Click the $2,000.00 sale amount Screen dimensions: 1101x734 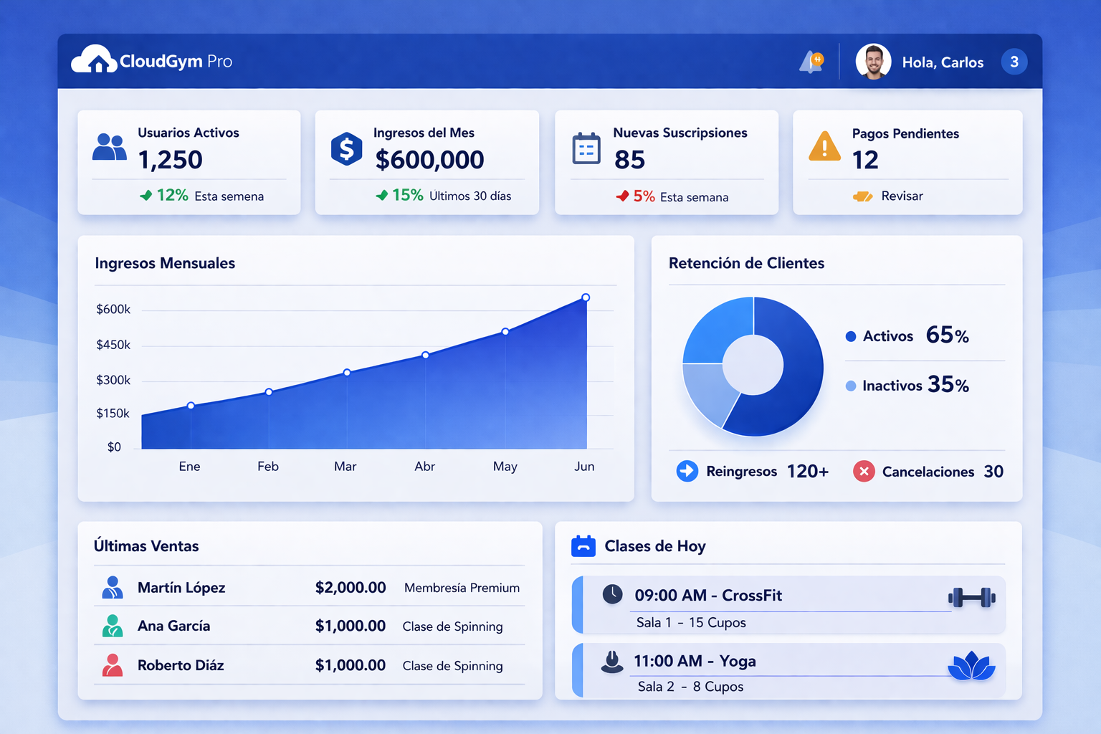point(351,588)
